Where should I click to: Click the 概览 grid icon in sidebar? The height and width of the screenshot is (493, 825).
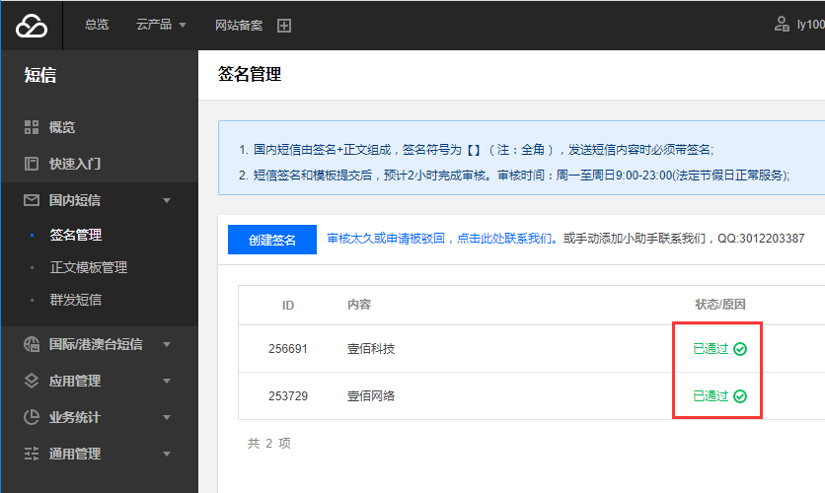click(x=31, y=127)
